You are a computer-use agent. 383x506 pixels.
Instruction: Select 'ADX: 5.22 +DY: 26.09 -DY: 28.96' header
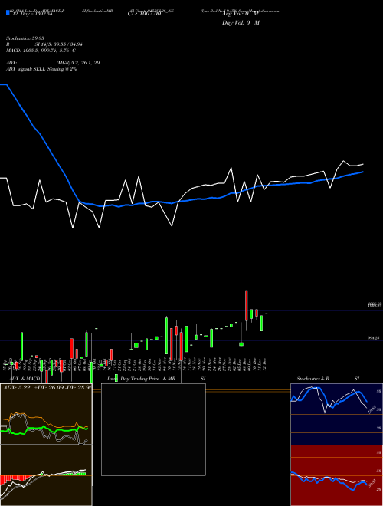tap(47, 388)
